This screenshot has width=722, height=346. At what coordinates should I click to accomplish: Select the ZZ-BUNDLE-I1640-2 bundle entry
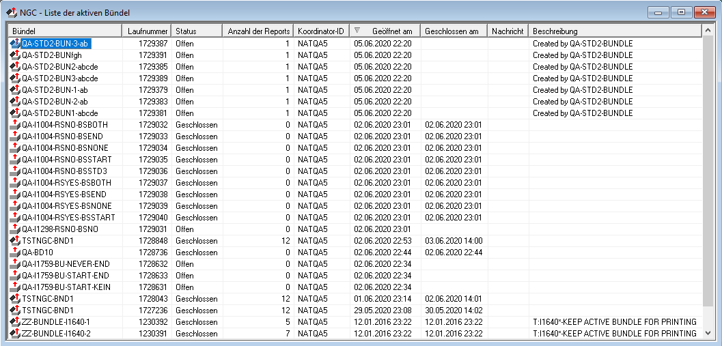click(56, 334)
